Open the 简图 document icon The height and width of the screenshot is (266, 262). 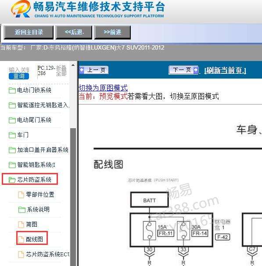coord(21,225)
